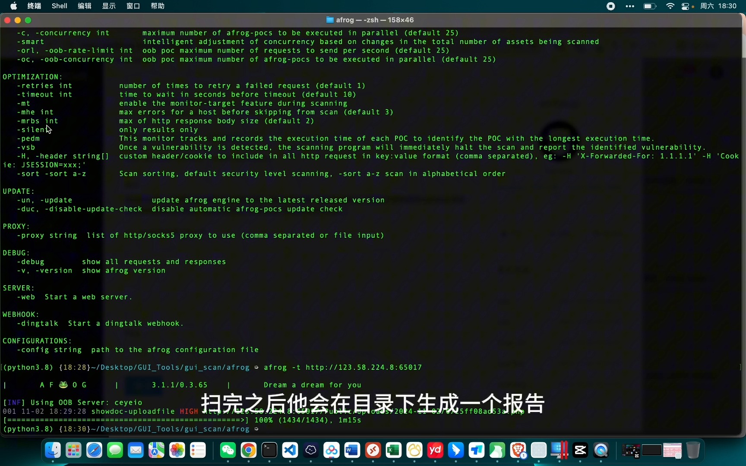Open the green bird app in Dock
The height and width of the screenshot is (466, 746).
(x=497, y=450)
